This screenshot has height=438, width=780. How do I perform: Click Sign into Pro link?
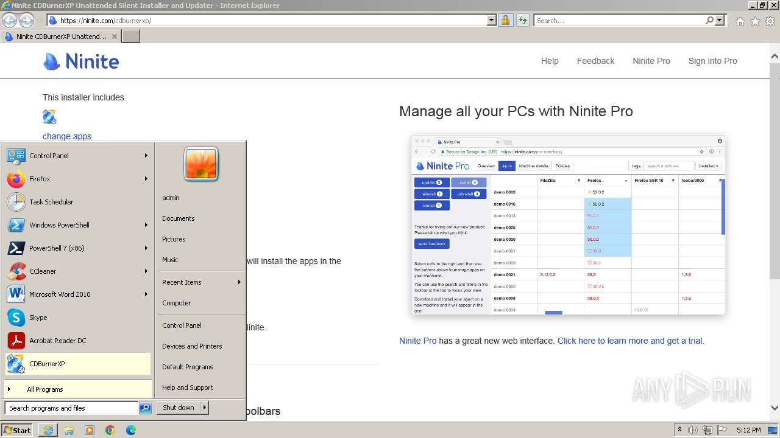(x=713, y=61)
